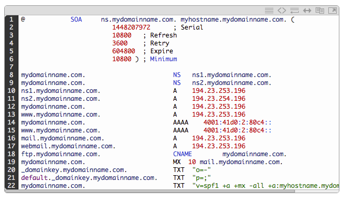
Task: Click myhostname.mydomainname.com. in the SOA line
Action: 233,20
